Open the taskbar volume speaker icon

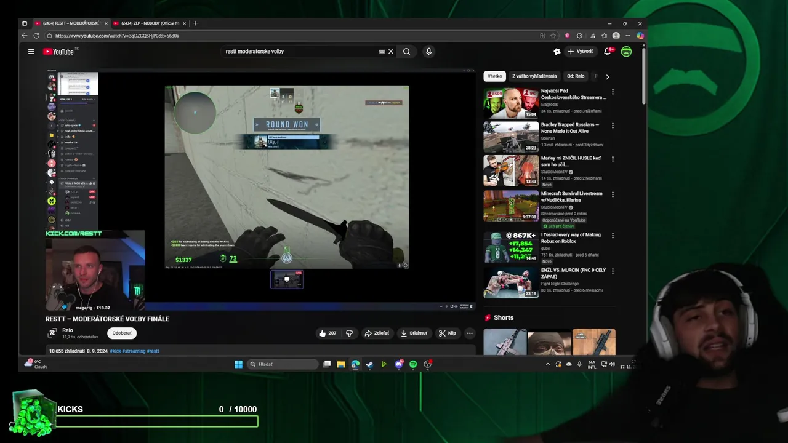pos(613,364)
